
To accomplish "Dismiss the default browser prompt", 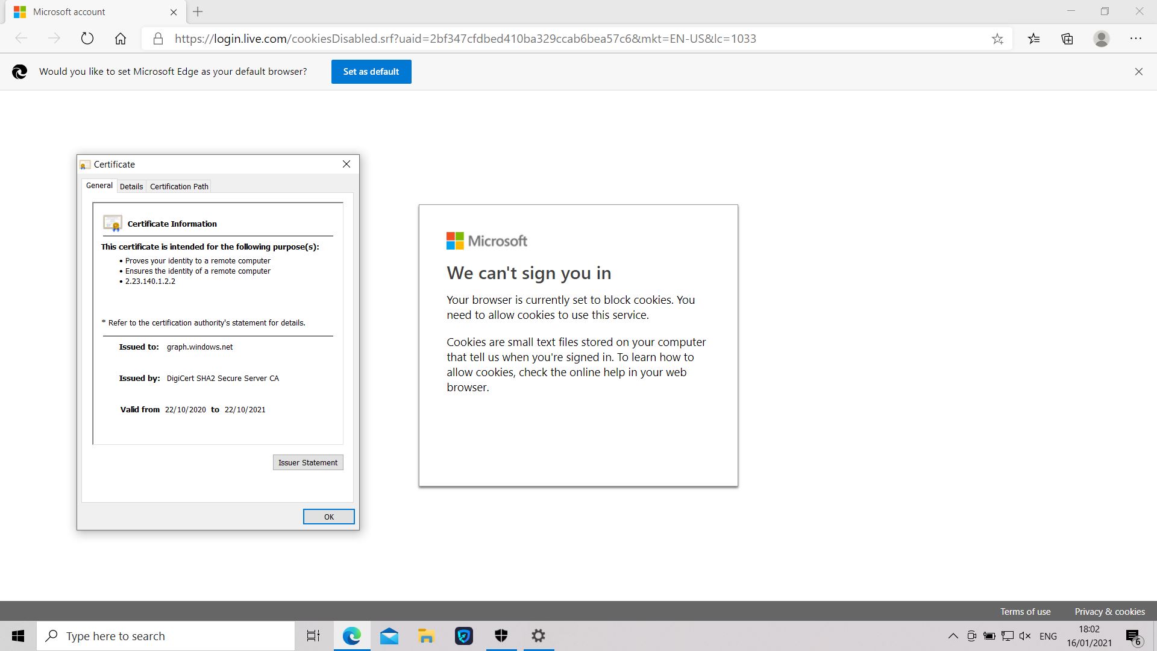I will click(1138, 72).
